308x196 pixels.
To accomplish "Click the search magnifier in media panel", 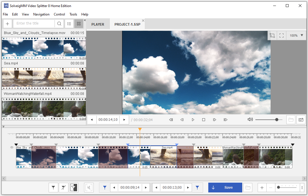I will tap(59, 24).
